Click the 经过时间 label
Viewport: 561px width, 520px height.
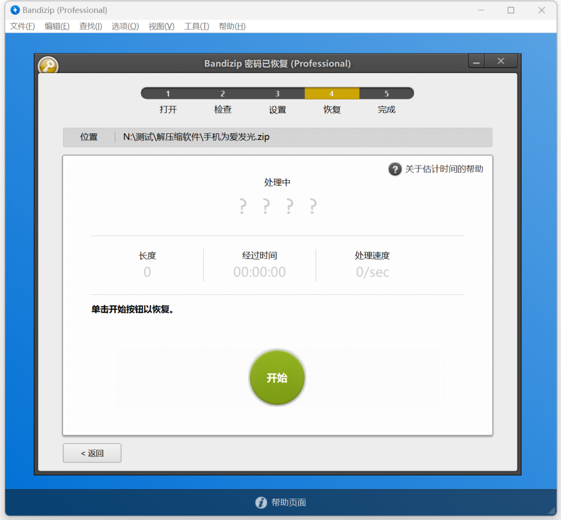tap(259, 255)
